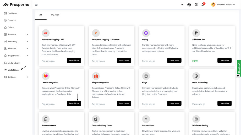Open Media Library from sidebar
The width and height of the screenshot is (241, 135).
tap(14, 63)
